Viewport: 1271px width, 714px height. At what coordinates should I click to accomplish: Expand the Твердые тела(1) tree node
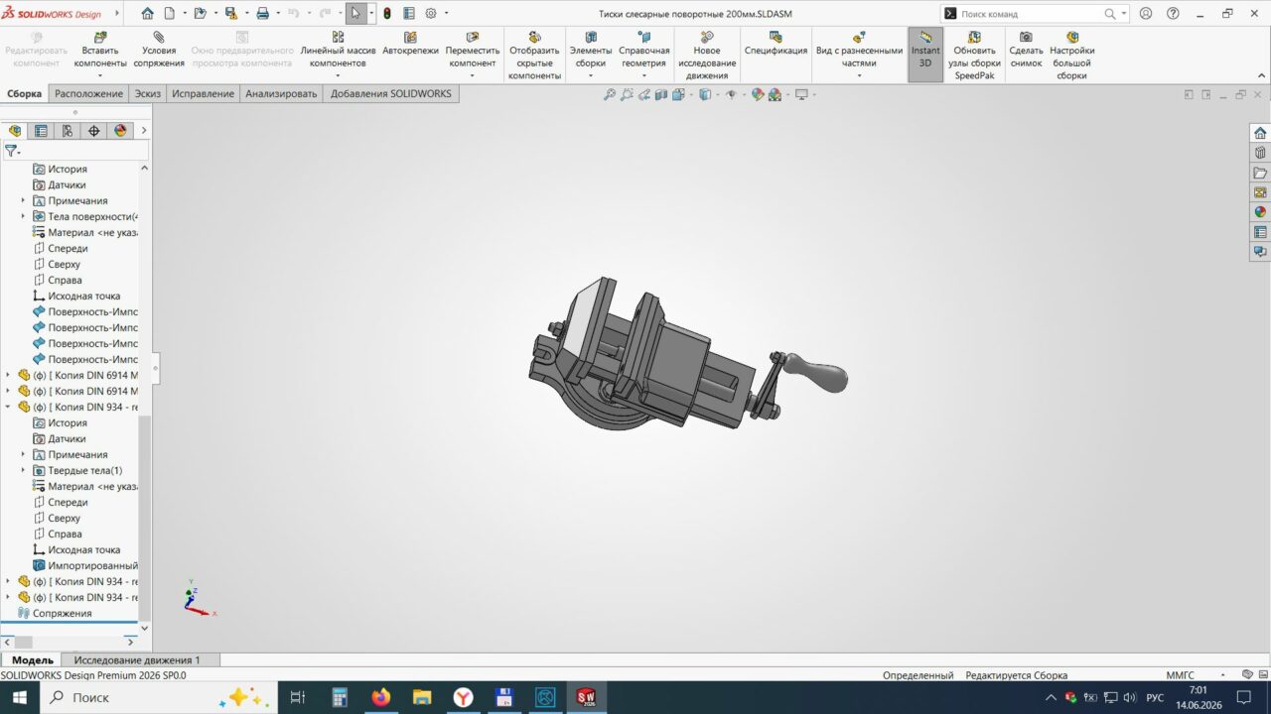coord(23,470)
